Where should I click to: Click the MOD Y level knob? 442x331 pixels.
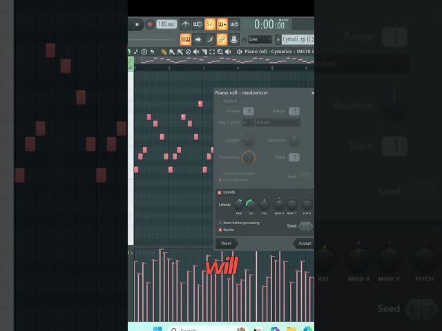pyautogui.click(x=291, y=205)
